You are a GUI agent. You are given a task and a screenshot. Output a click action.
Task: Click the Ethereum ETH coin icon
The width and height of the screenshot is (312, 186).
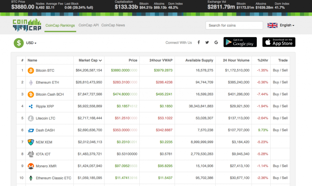pyautogui.click(x=31, y=82)
